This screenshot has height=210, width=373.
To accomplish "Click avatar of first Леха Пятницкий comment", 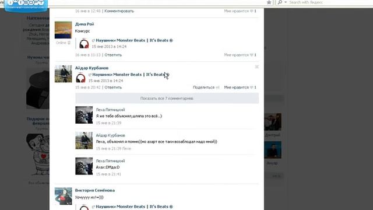I will (x=84, y=115).
